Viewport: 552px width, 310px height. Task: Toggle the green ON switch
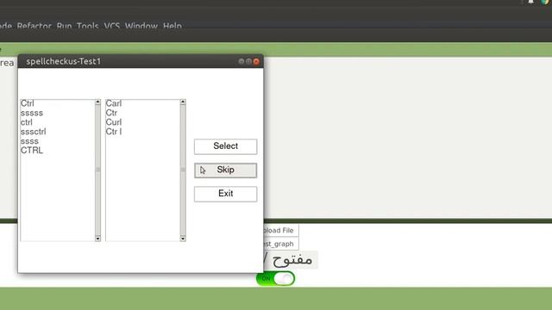(x=276, y=279)
